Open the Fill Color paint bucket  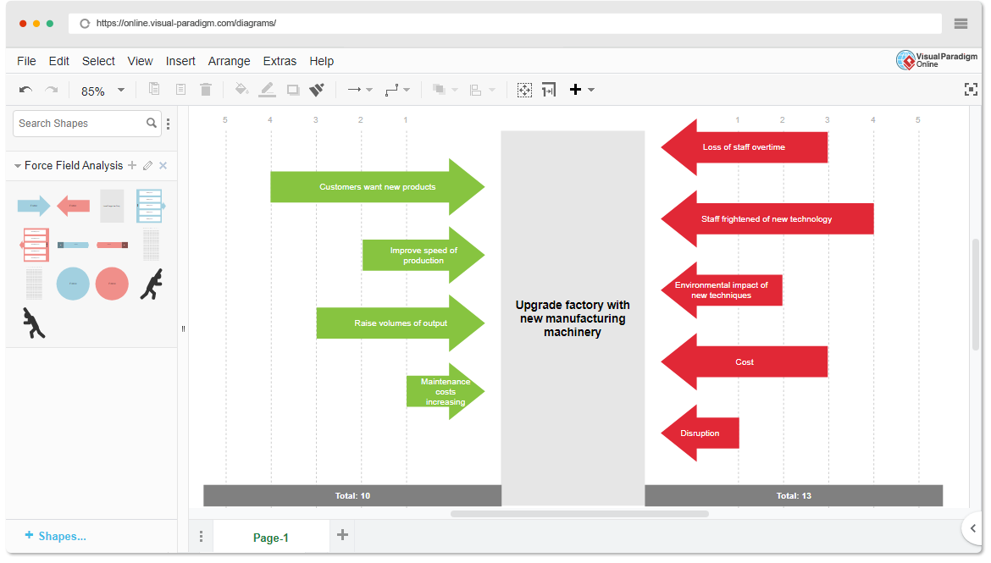(241, 90)
